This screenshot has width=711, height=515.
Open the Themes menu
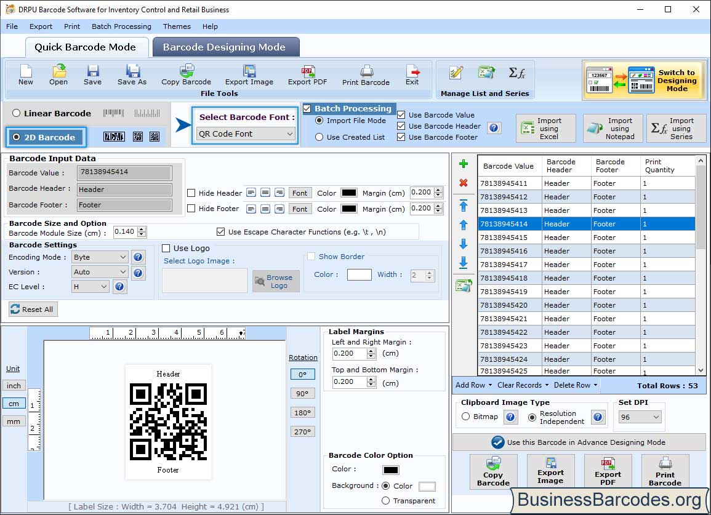coord(177,26)
